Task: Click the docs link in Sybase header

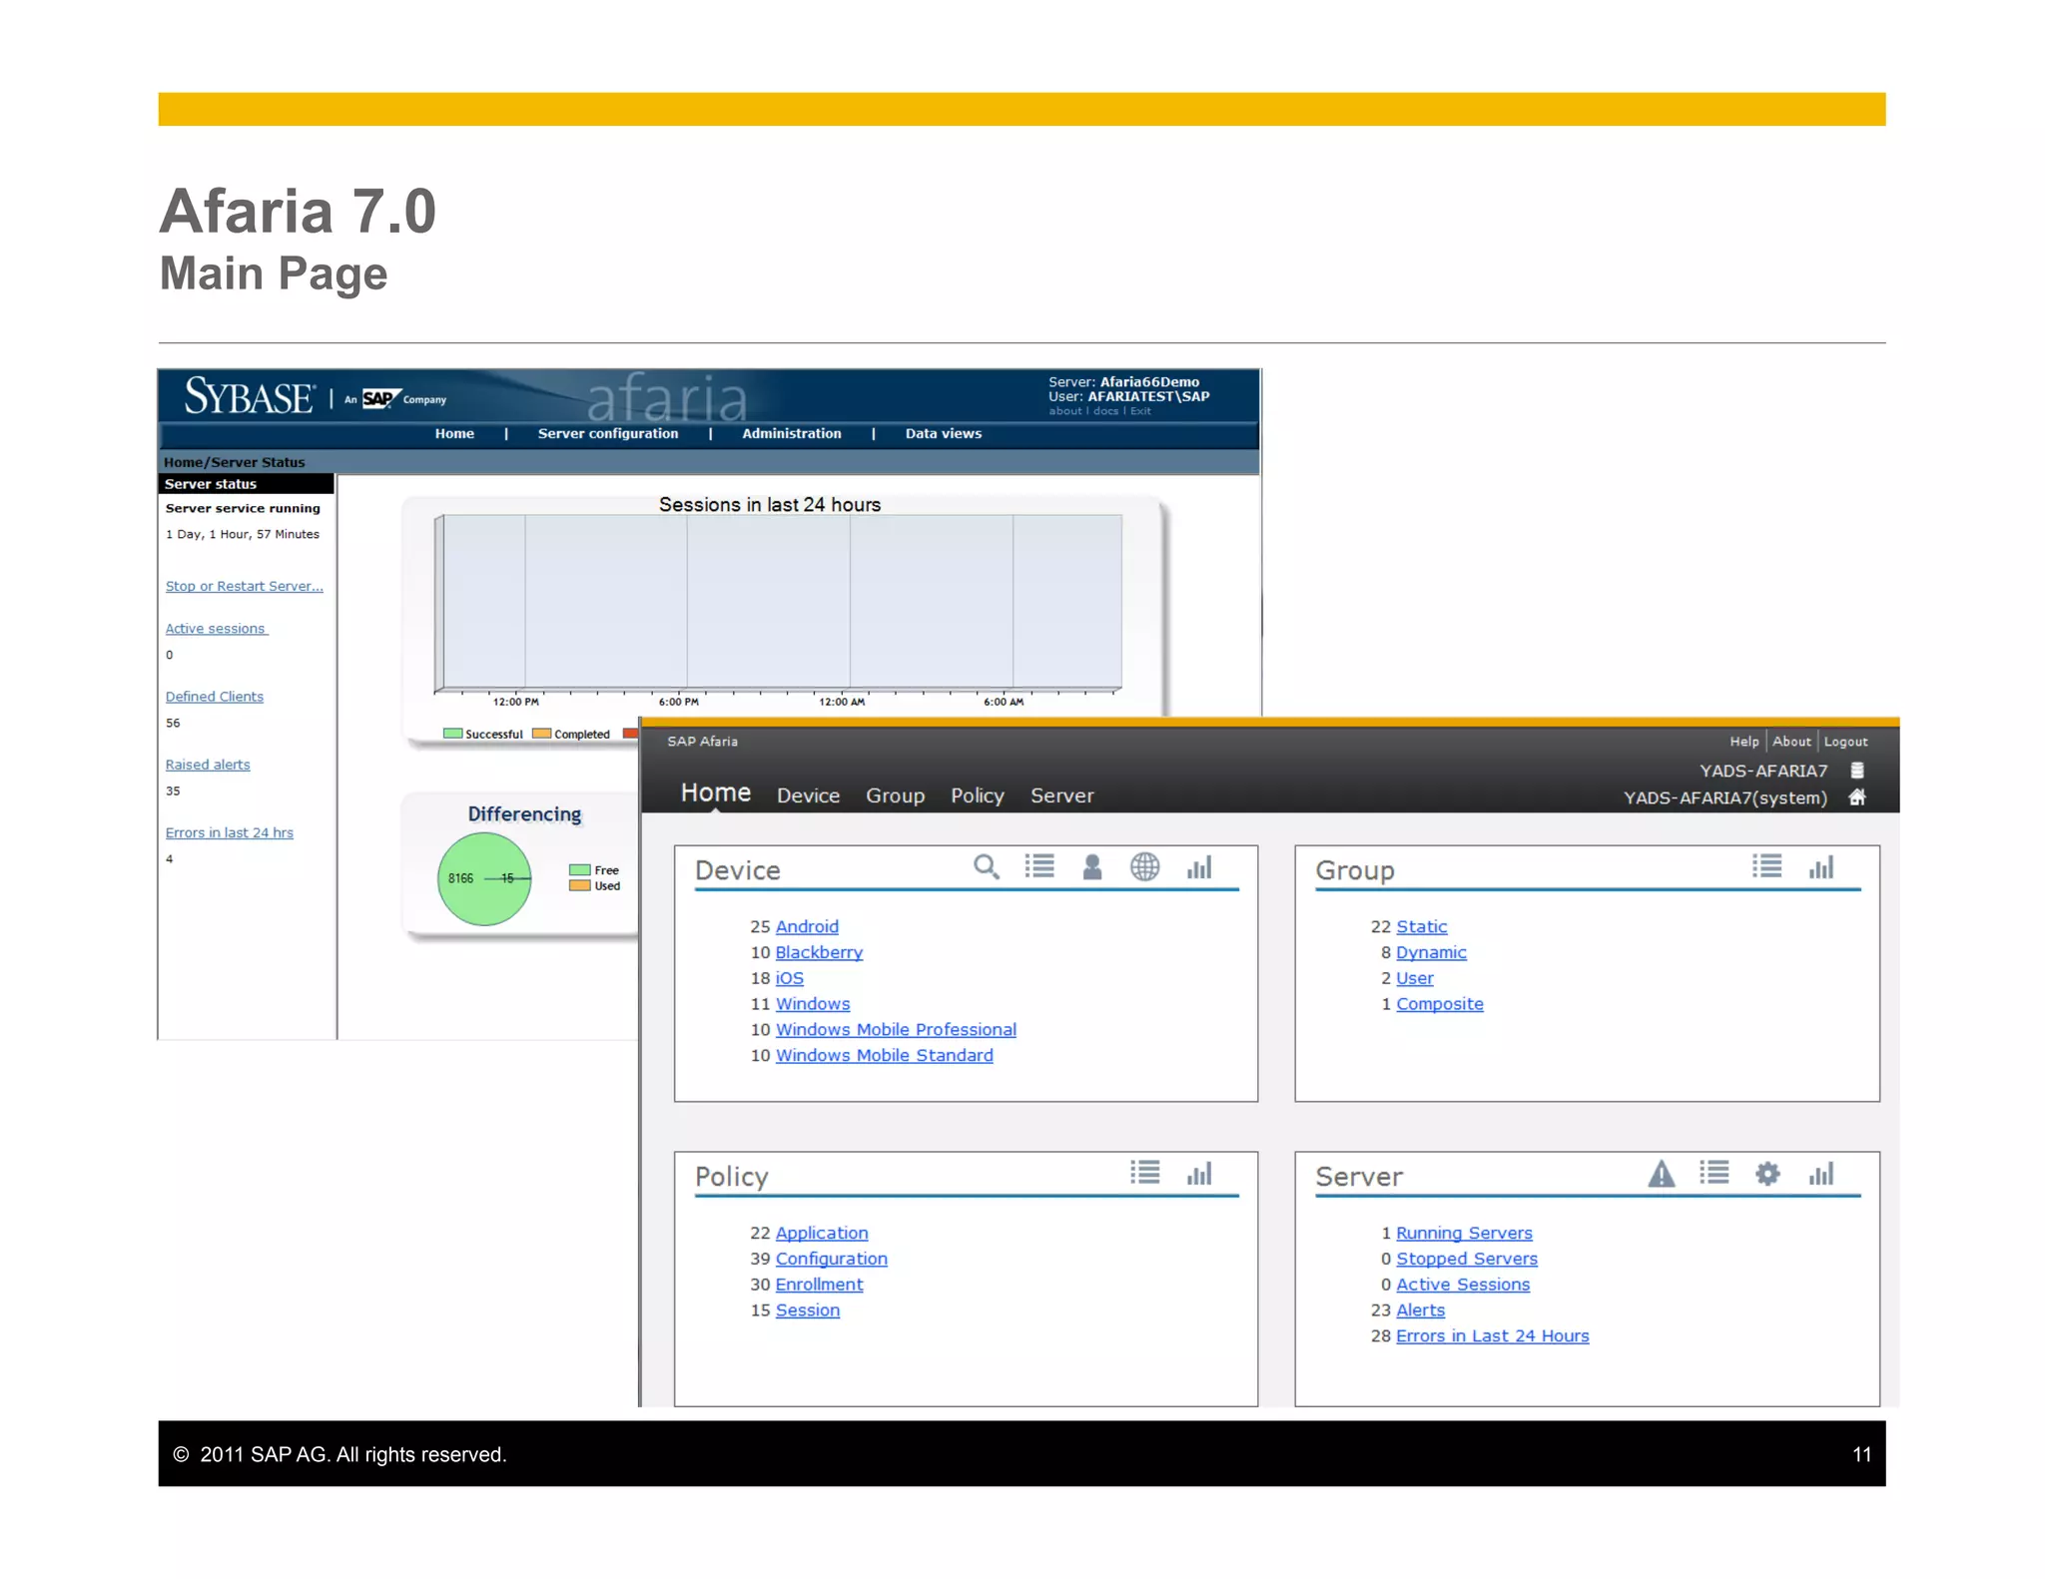Action: click(x=1104, y=411)
